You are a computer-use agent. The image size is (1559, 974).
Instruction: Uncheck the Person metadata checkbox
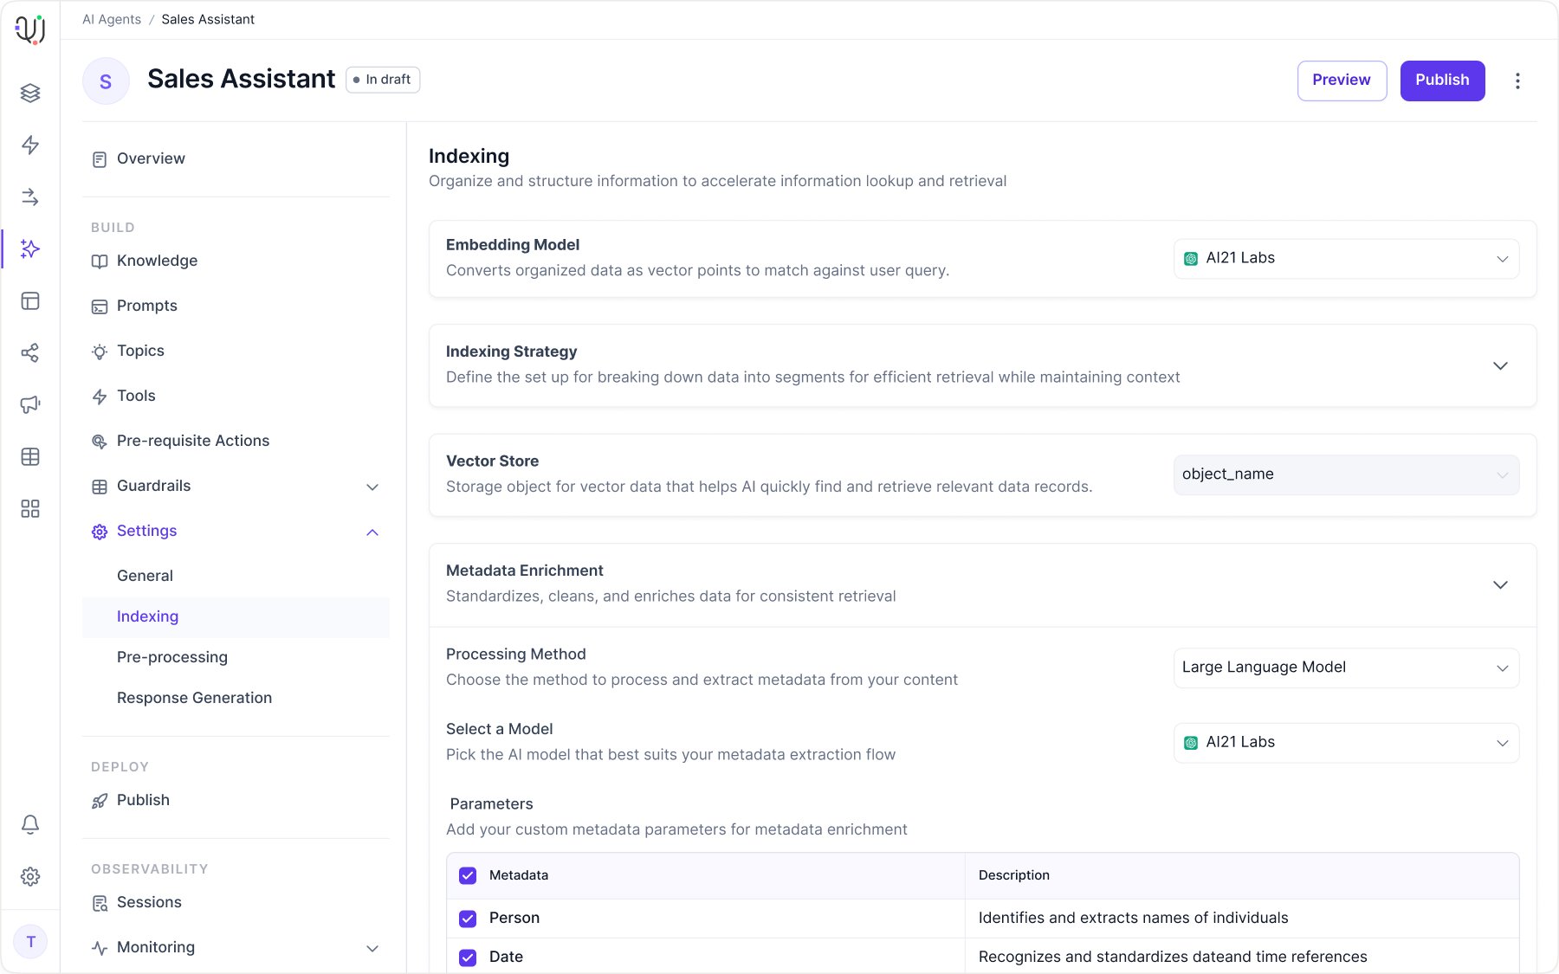pos(468,919)
